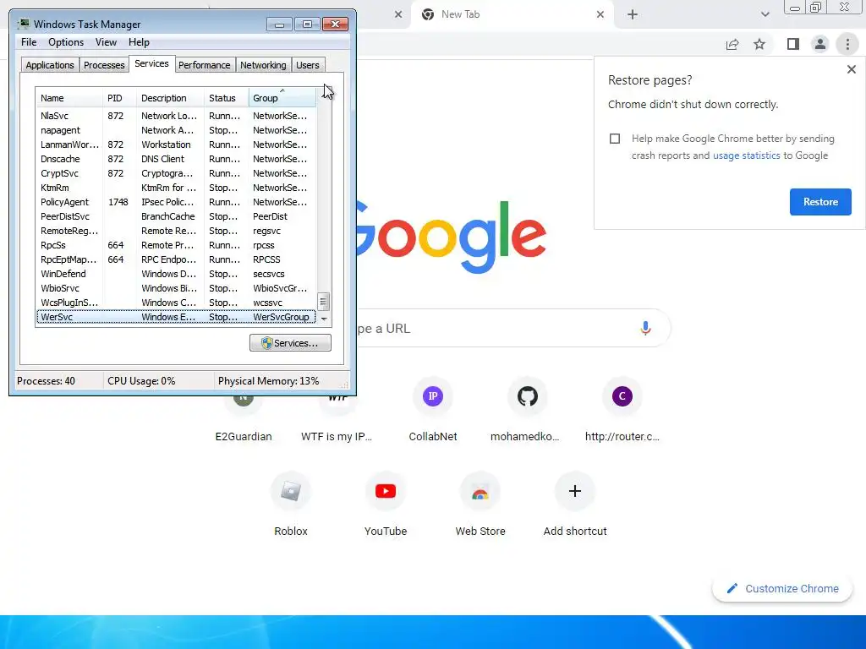Viewport: 866px width, 649px height.
Task: Switch to the Networking tab
Action: 263,65
